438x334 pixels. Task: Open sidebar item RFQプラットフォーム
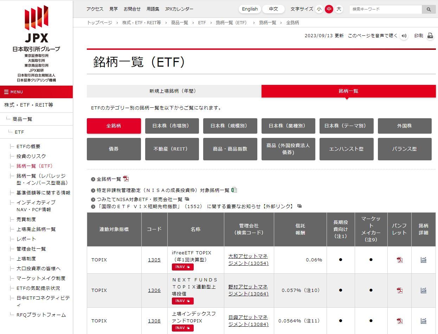[x=41, y=315]
